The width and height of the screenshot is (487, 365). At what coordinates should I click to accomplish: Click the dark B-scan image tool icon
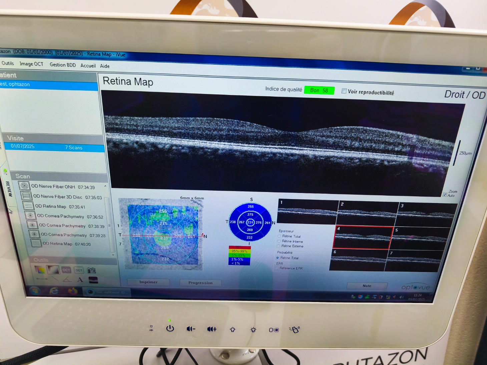click(93, 280)
